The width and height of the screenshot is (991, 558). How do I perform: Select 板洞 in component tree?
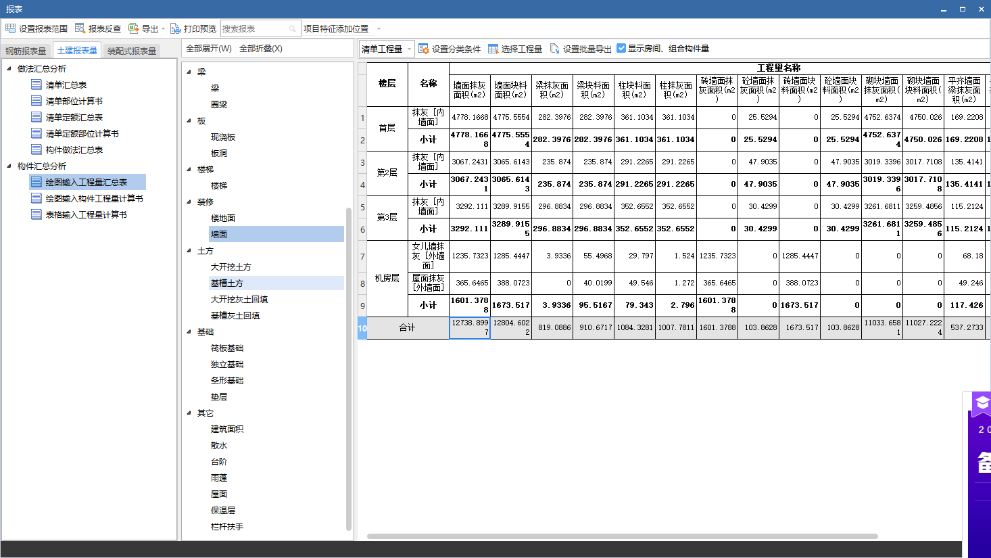[219, 153]
